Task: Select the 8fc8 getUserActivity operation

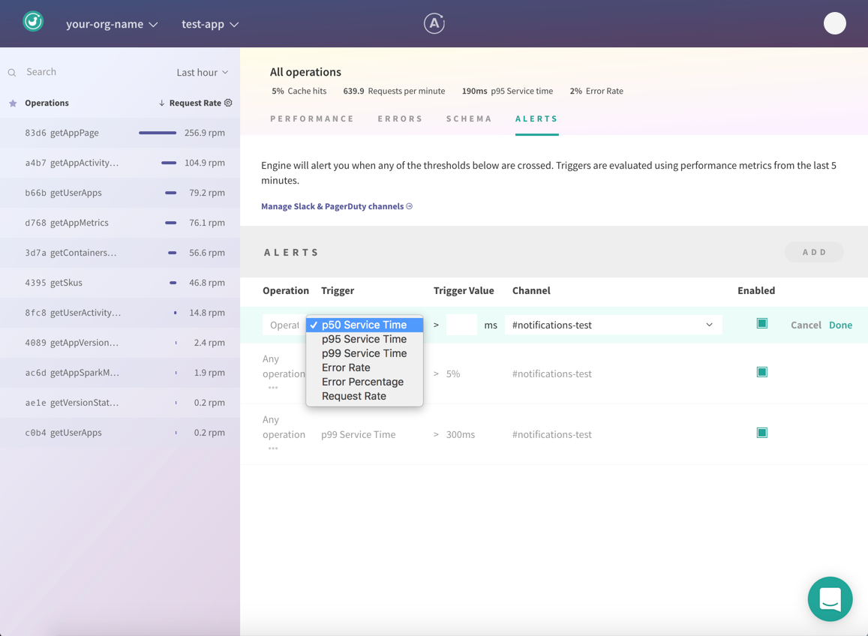Action: pos(120,312)
